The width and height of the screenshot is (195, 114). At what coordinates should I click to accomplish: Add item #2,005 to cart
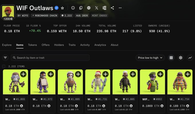pyautogui.click(x=133, y=74)
